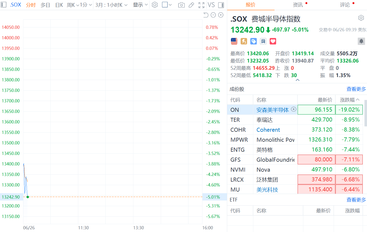Zoom out the chart with minus icon

(x=213, y=15)
